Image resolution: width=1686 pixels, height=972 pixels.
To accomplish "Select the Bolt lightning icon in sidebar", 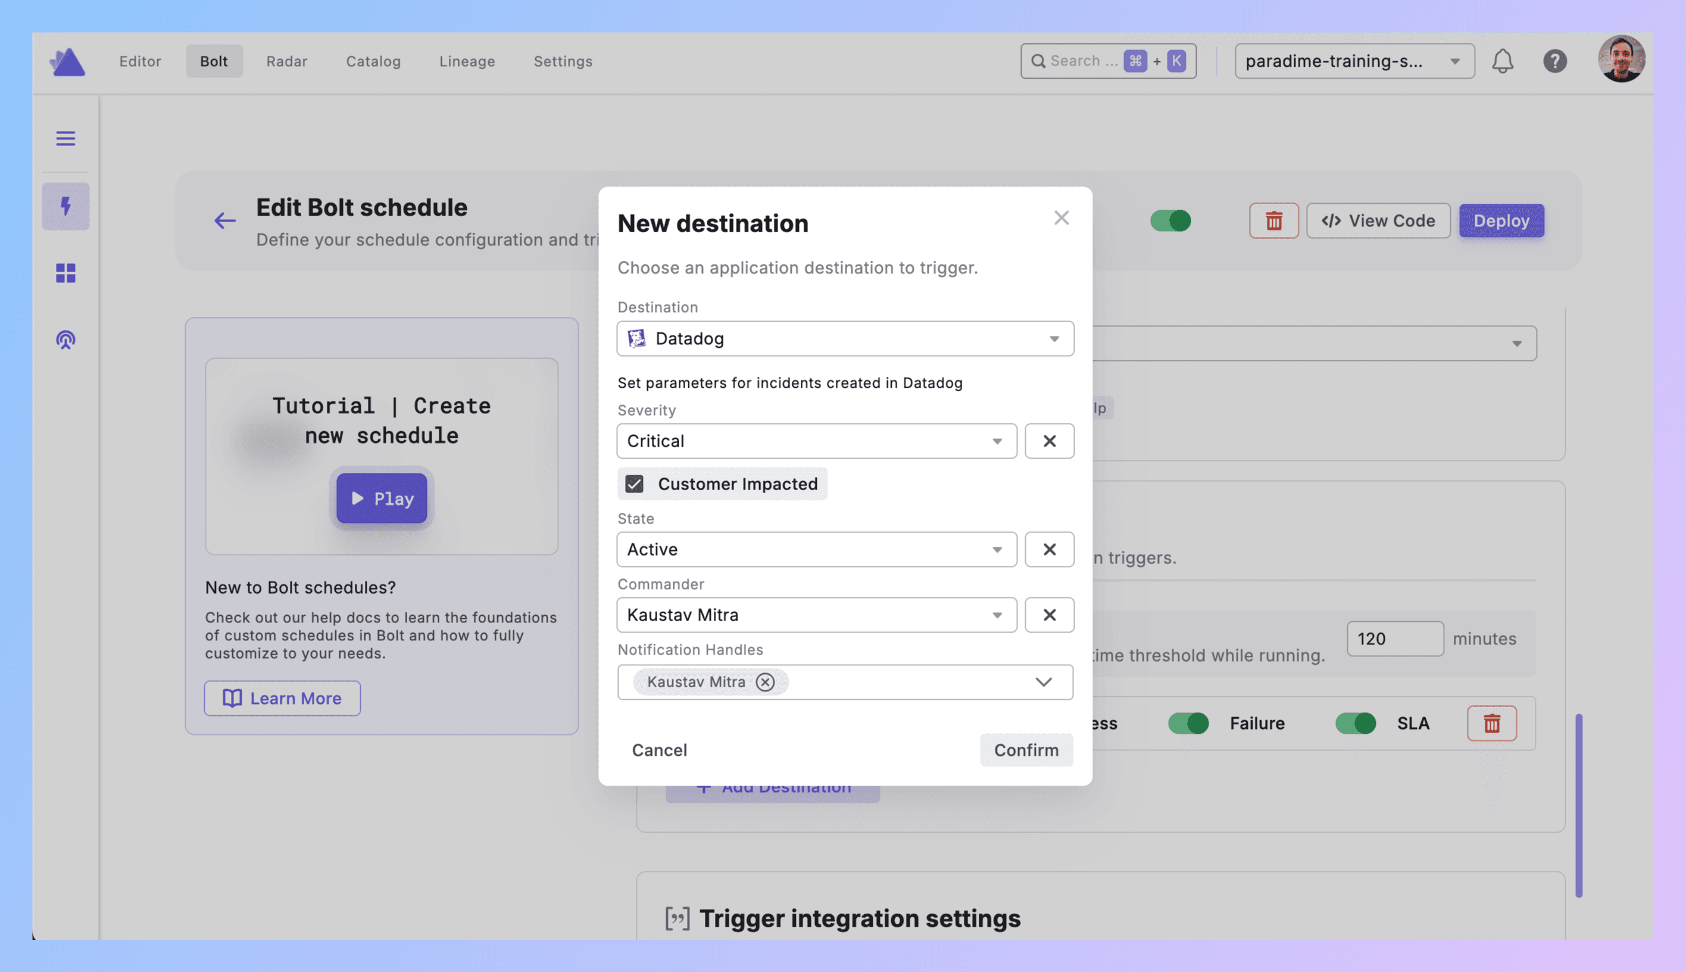I will (65, 206).
